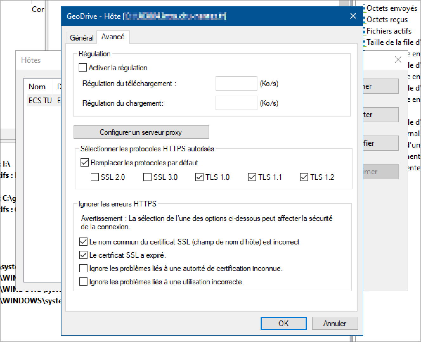This screenshot has height=342, width=421.
Task: Enable the SSL 3.0 protocol checkbox
Action: [147, 177]
